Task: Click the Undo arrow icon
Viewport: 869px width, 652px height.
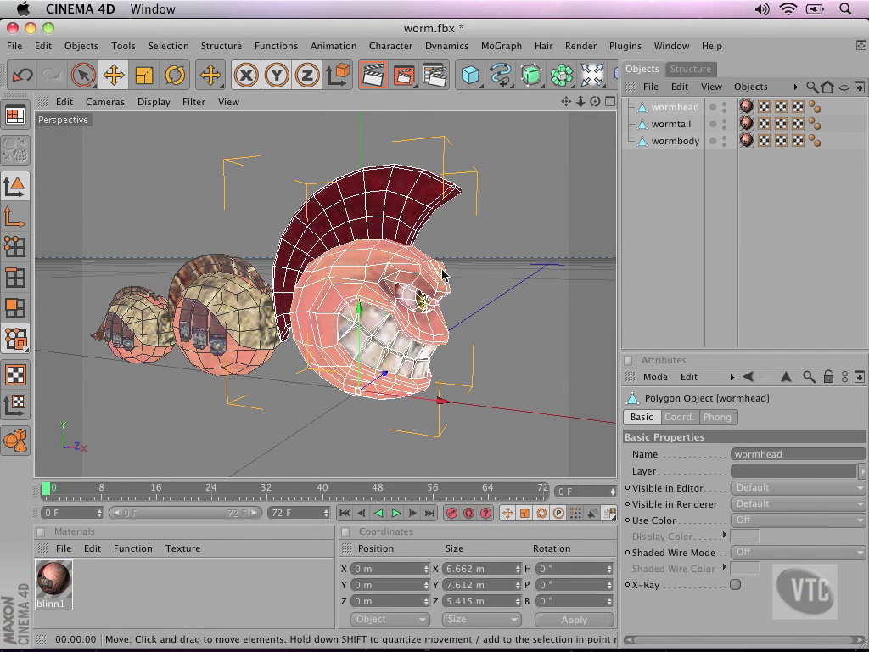Action: pos(22,76)
